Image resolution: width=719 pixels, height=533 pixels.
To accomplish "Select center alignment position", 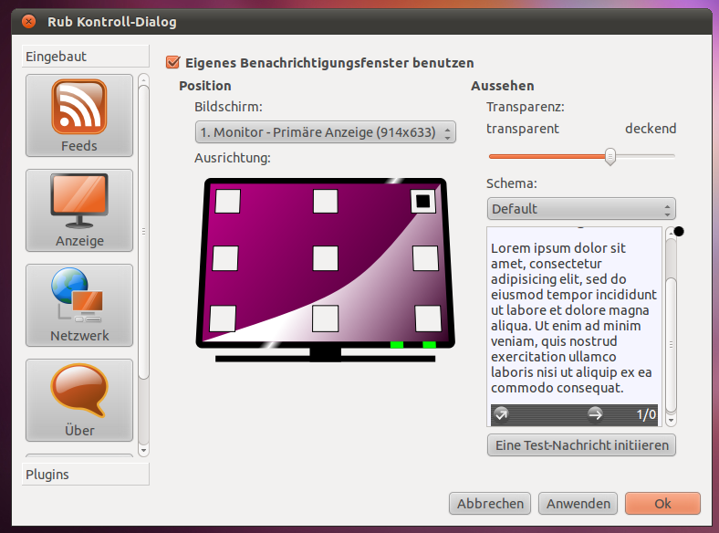I will pyautogui.click(x=326, y=258).
